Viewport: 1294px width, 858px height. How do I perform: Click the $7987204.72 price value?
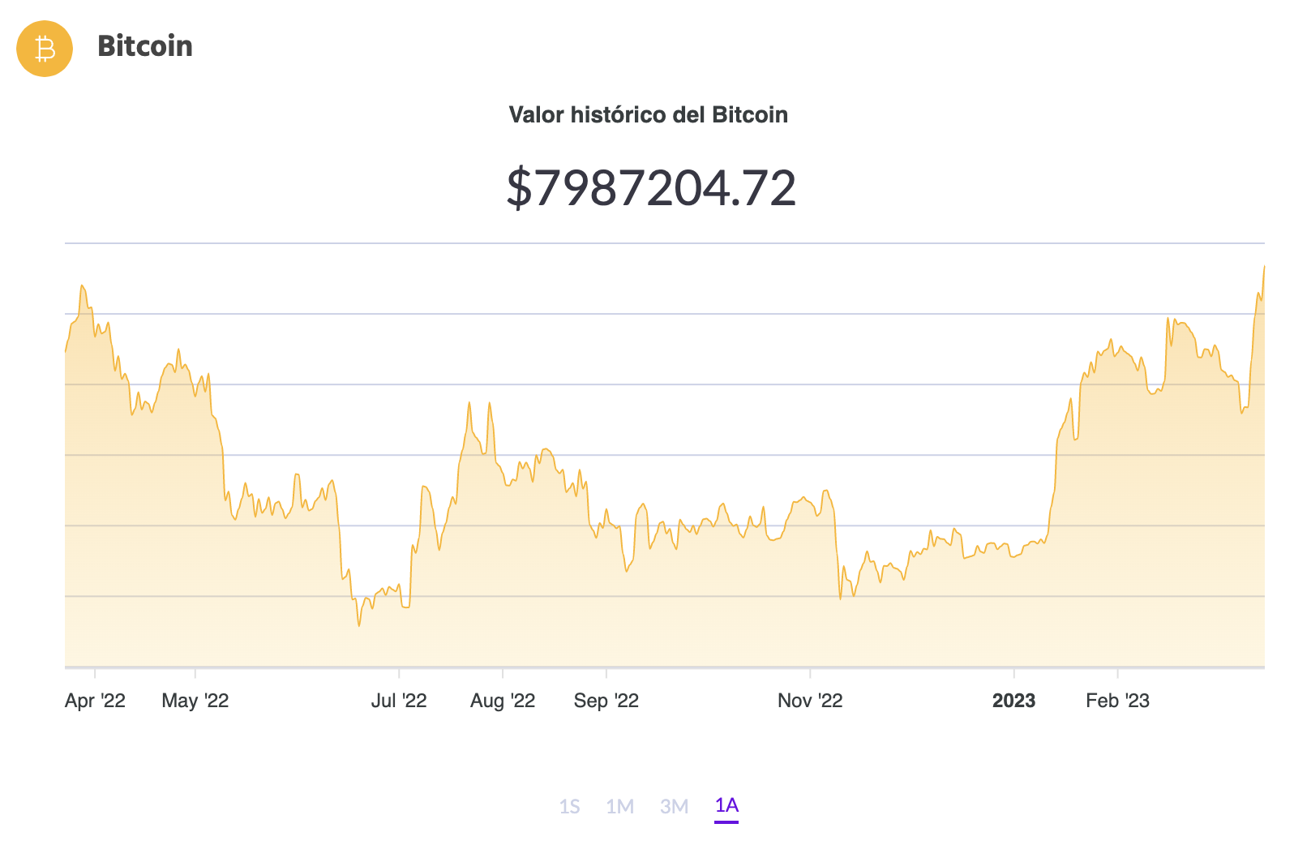pyautogui.click(x=651, y=188)
